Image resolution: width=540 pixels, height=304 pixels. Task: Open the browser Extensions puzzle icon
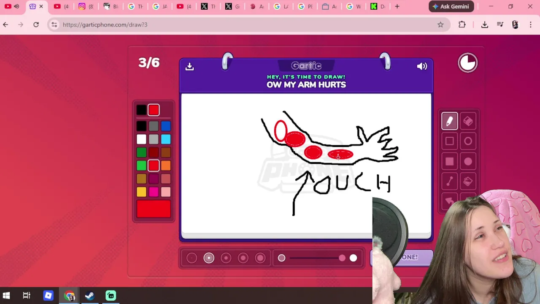click(462, 24)
